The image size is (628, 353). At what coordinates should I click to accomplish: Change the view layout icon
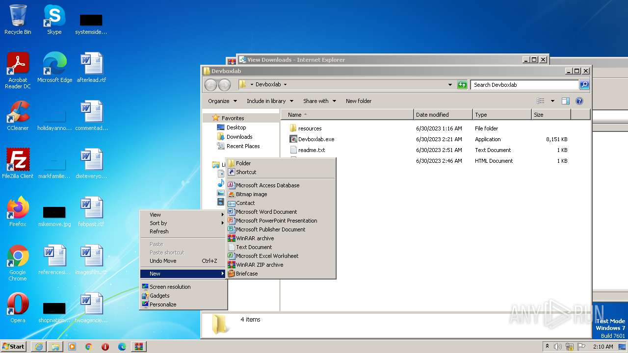point(541,101)
